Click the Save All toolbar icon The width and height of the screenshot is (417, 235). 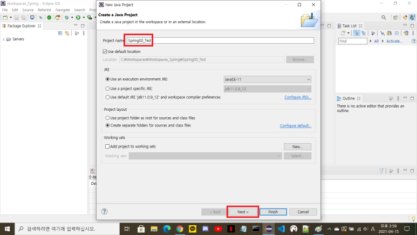(24, 18)
